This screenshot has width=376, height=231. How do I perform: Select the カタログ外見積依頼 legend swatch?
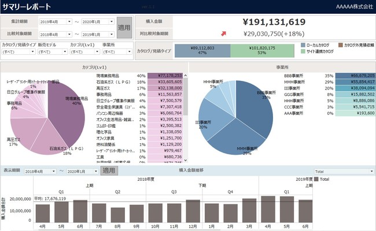[341, 45]
